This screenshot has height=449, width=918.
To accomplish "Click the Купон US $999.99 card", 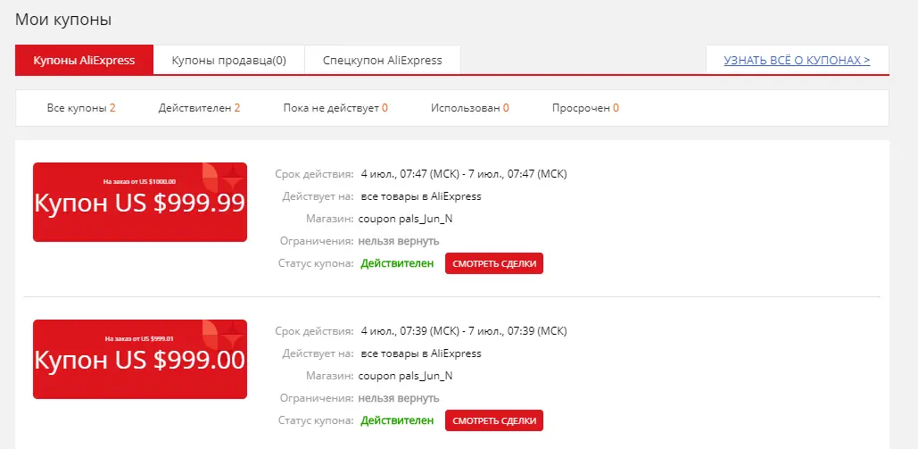I will [140, 202].
